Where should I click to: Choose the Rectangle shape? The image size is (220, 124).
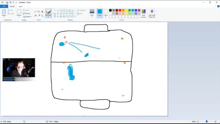(x=64, y=11)
